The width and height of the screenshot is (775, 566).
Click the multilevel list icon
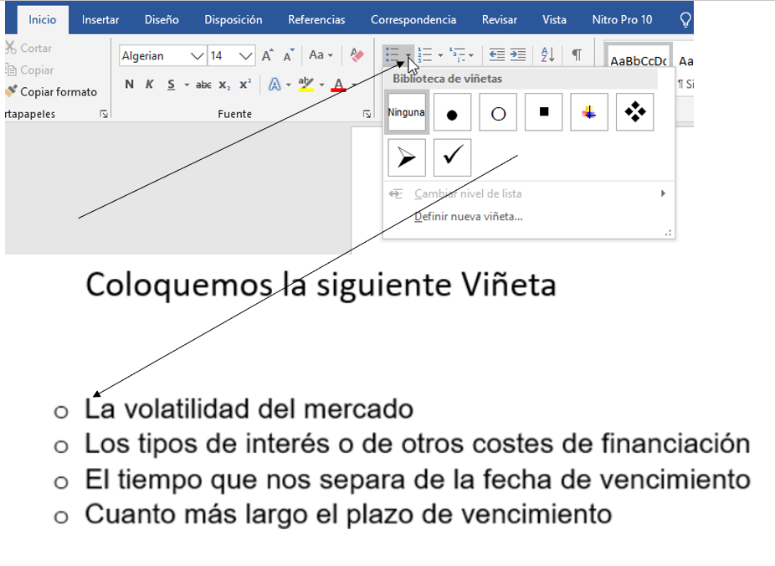click(457, 54)
